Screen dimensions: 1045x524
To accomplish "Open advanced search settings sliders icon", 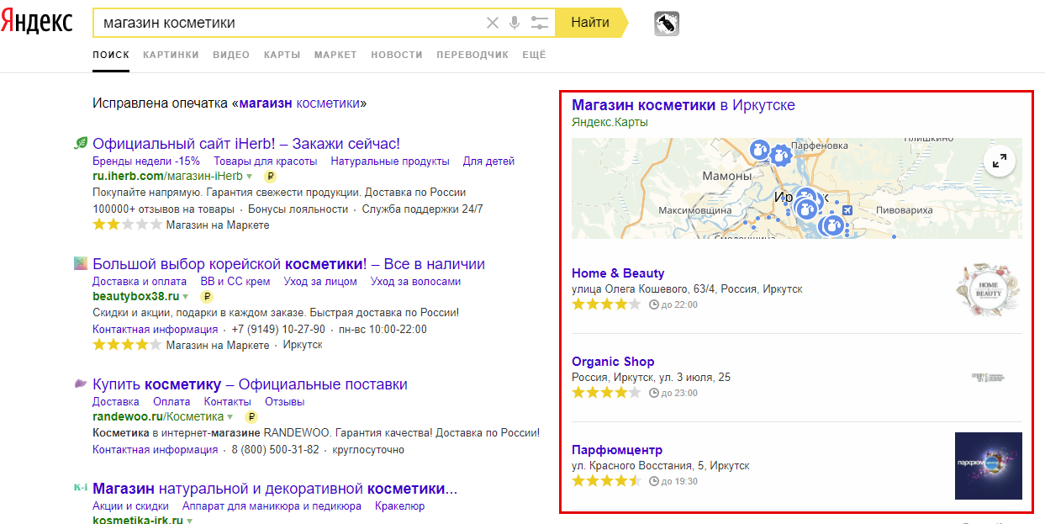I will 540,23.
